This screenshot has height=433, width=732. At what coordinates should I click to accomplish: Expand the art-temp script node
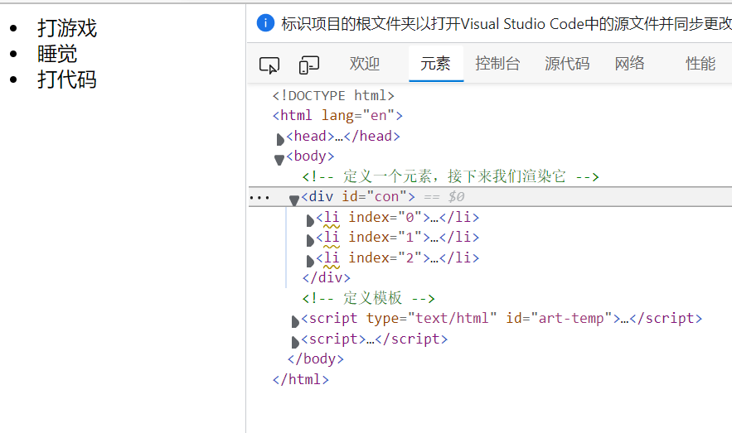click(x=295, y=321)
